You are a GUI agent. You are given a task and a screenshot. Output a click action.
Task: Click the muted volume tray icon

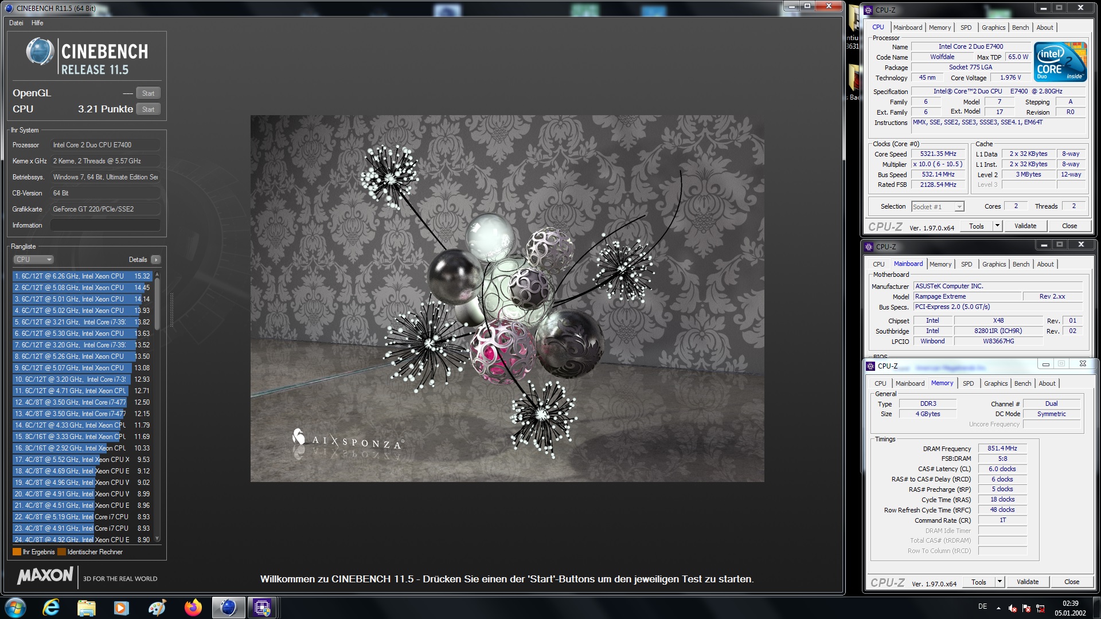[x=1013, y=608]
